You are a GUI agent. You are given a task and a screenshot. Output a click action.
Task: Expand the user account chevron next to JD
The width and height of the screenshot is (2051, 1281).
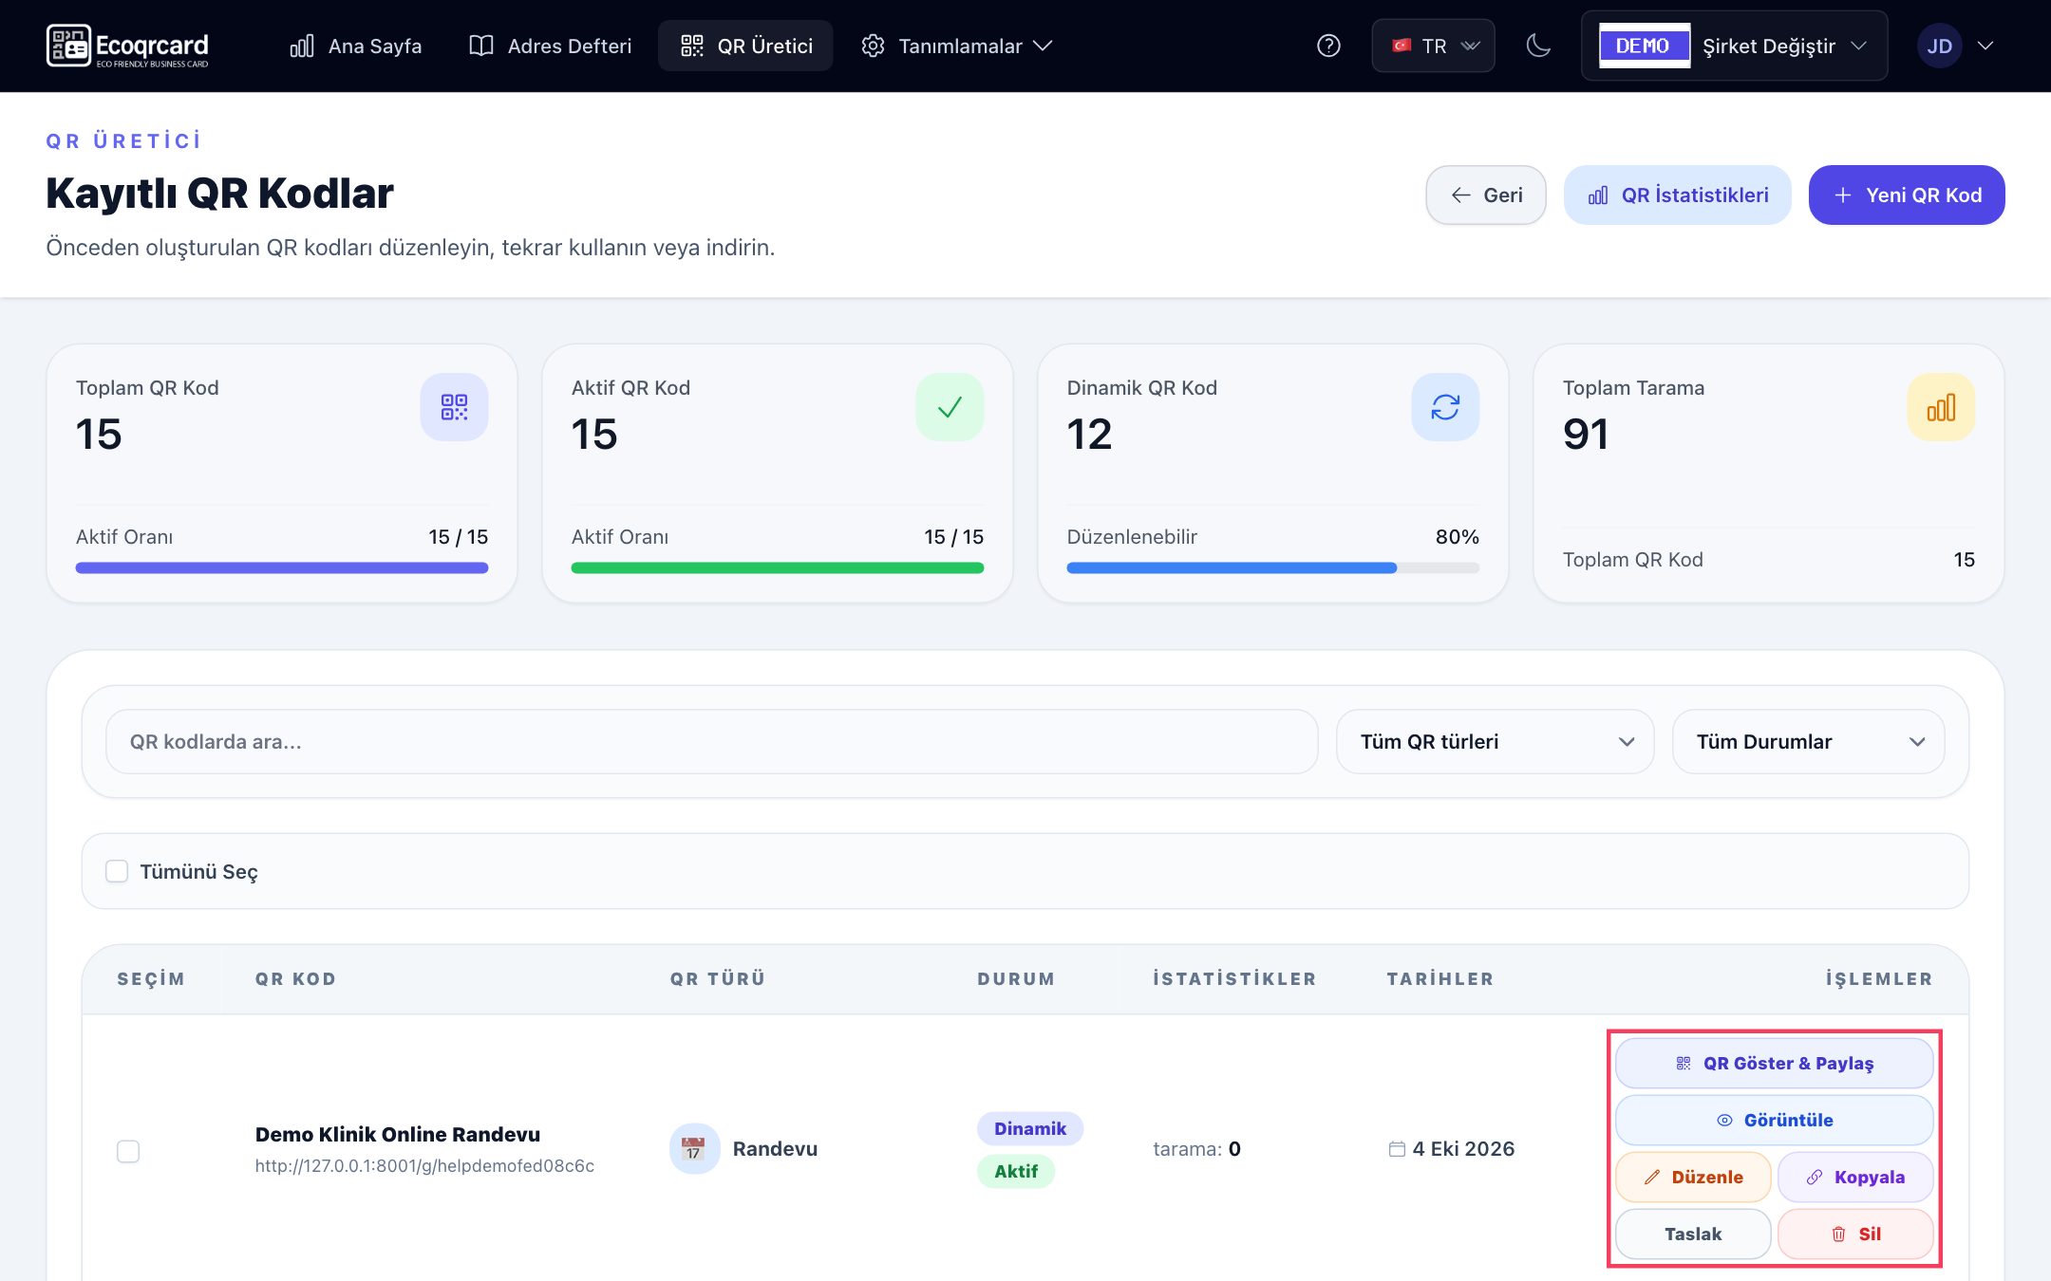tap(1985, 46)
